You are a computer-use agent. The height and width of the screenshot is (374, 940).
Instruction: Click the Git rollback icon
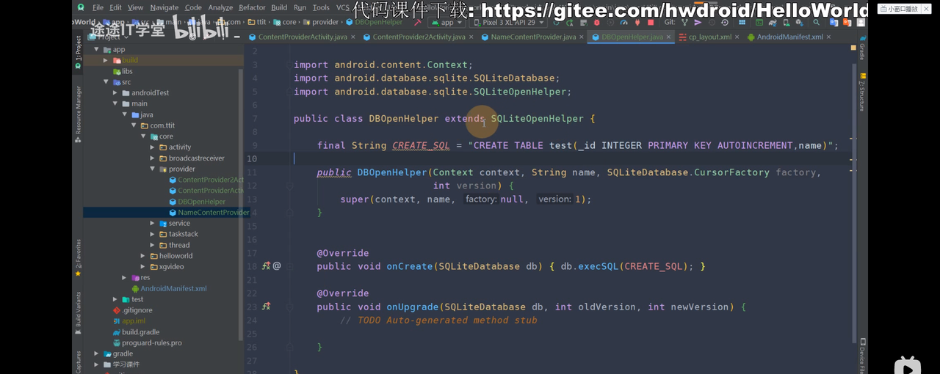pos(724,22)
